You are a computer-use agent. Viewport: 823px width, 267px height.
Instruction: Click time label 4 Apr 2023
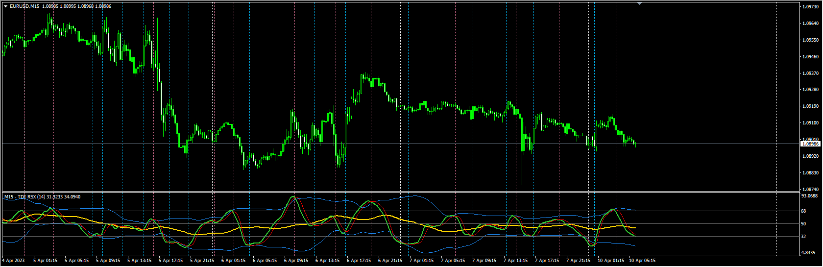tap(13, 261)
